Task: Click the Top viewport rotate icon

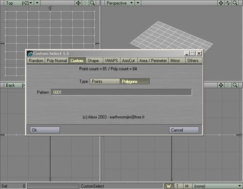Action: click(x=86, y=3)
